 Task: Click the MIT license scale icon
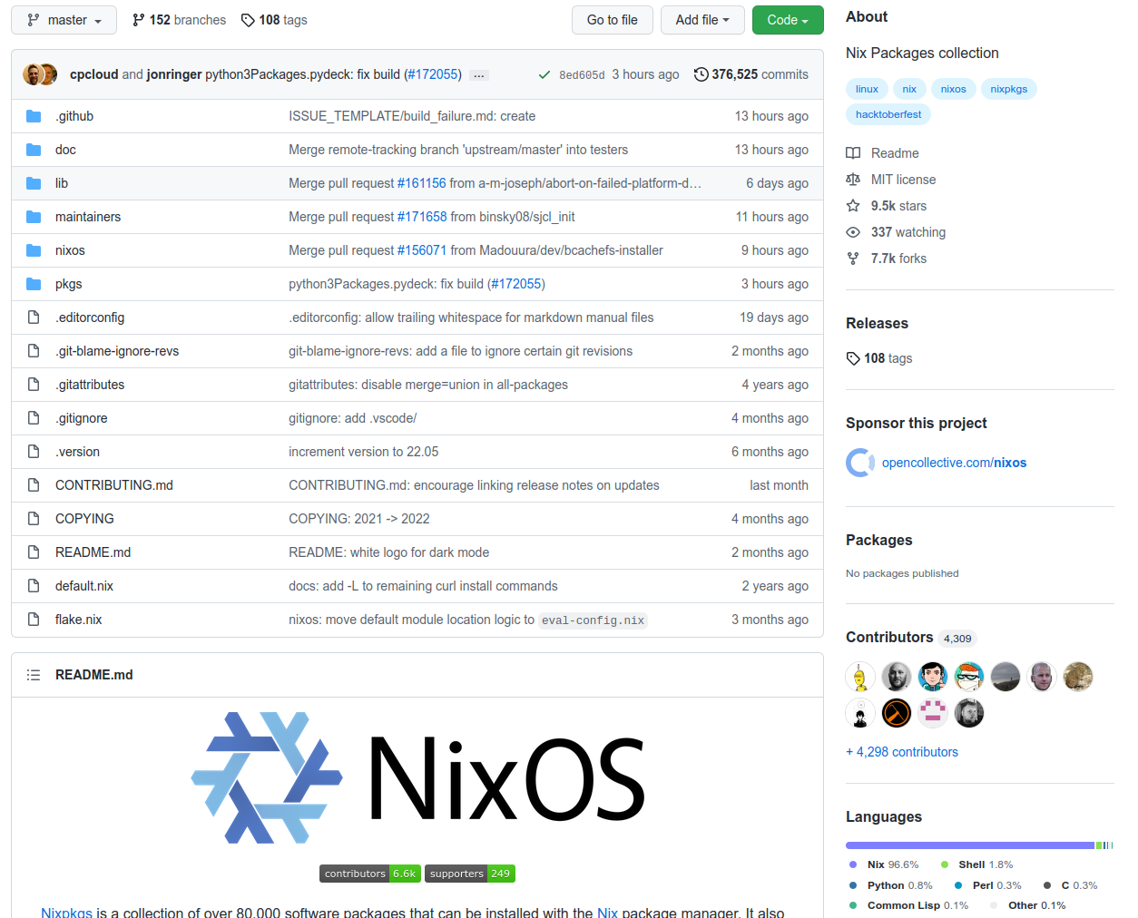(853, 180)
